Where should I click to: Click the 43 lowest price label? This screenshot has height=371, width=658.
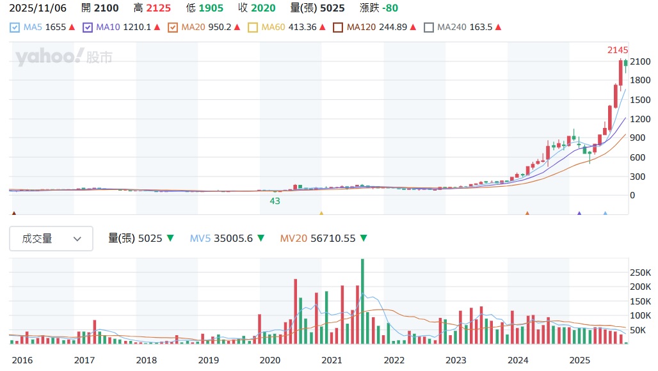(x=275, y=201)
